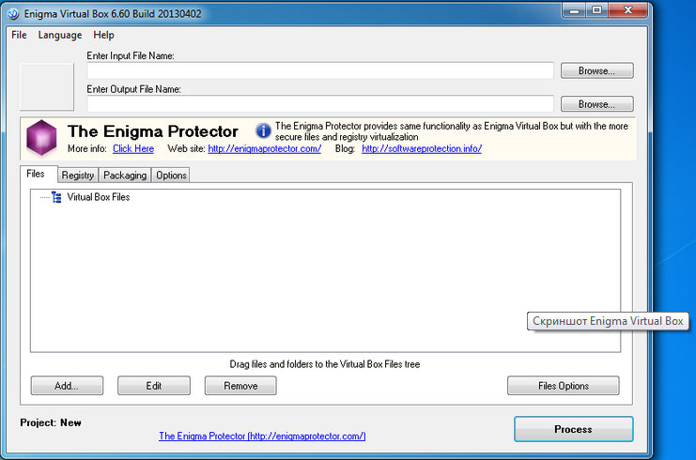Click the purple Enigma Protector cube icon
Screen dimensions: 696x460
click(x=41, y=138)
